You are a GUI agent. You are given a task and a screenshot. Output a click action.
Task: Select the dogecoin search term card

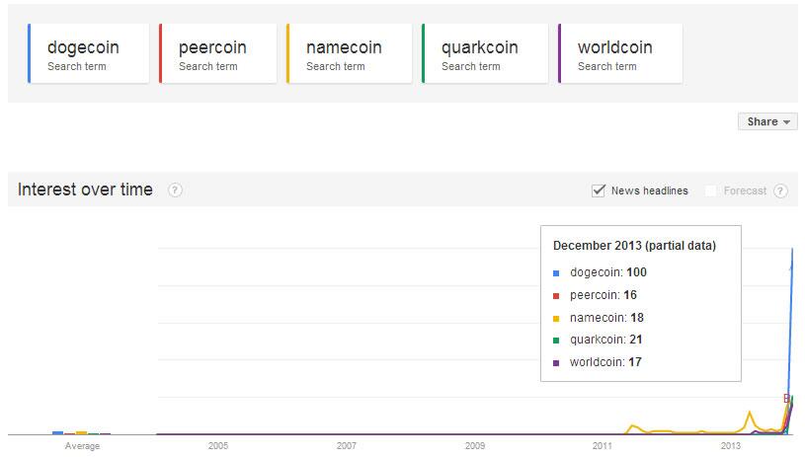pos(88,53)
